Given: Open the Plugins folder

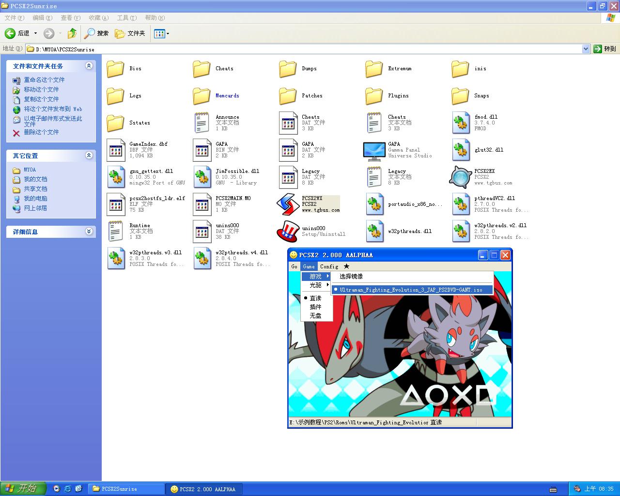Looking at the screenshot, I should coord(374,96).
